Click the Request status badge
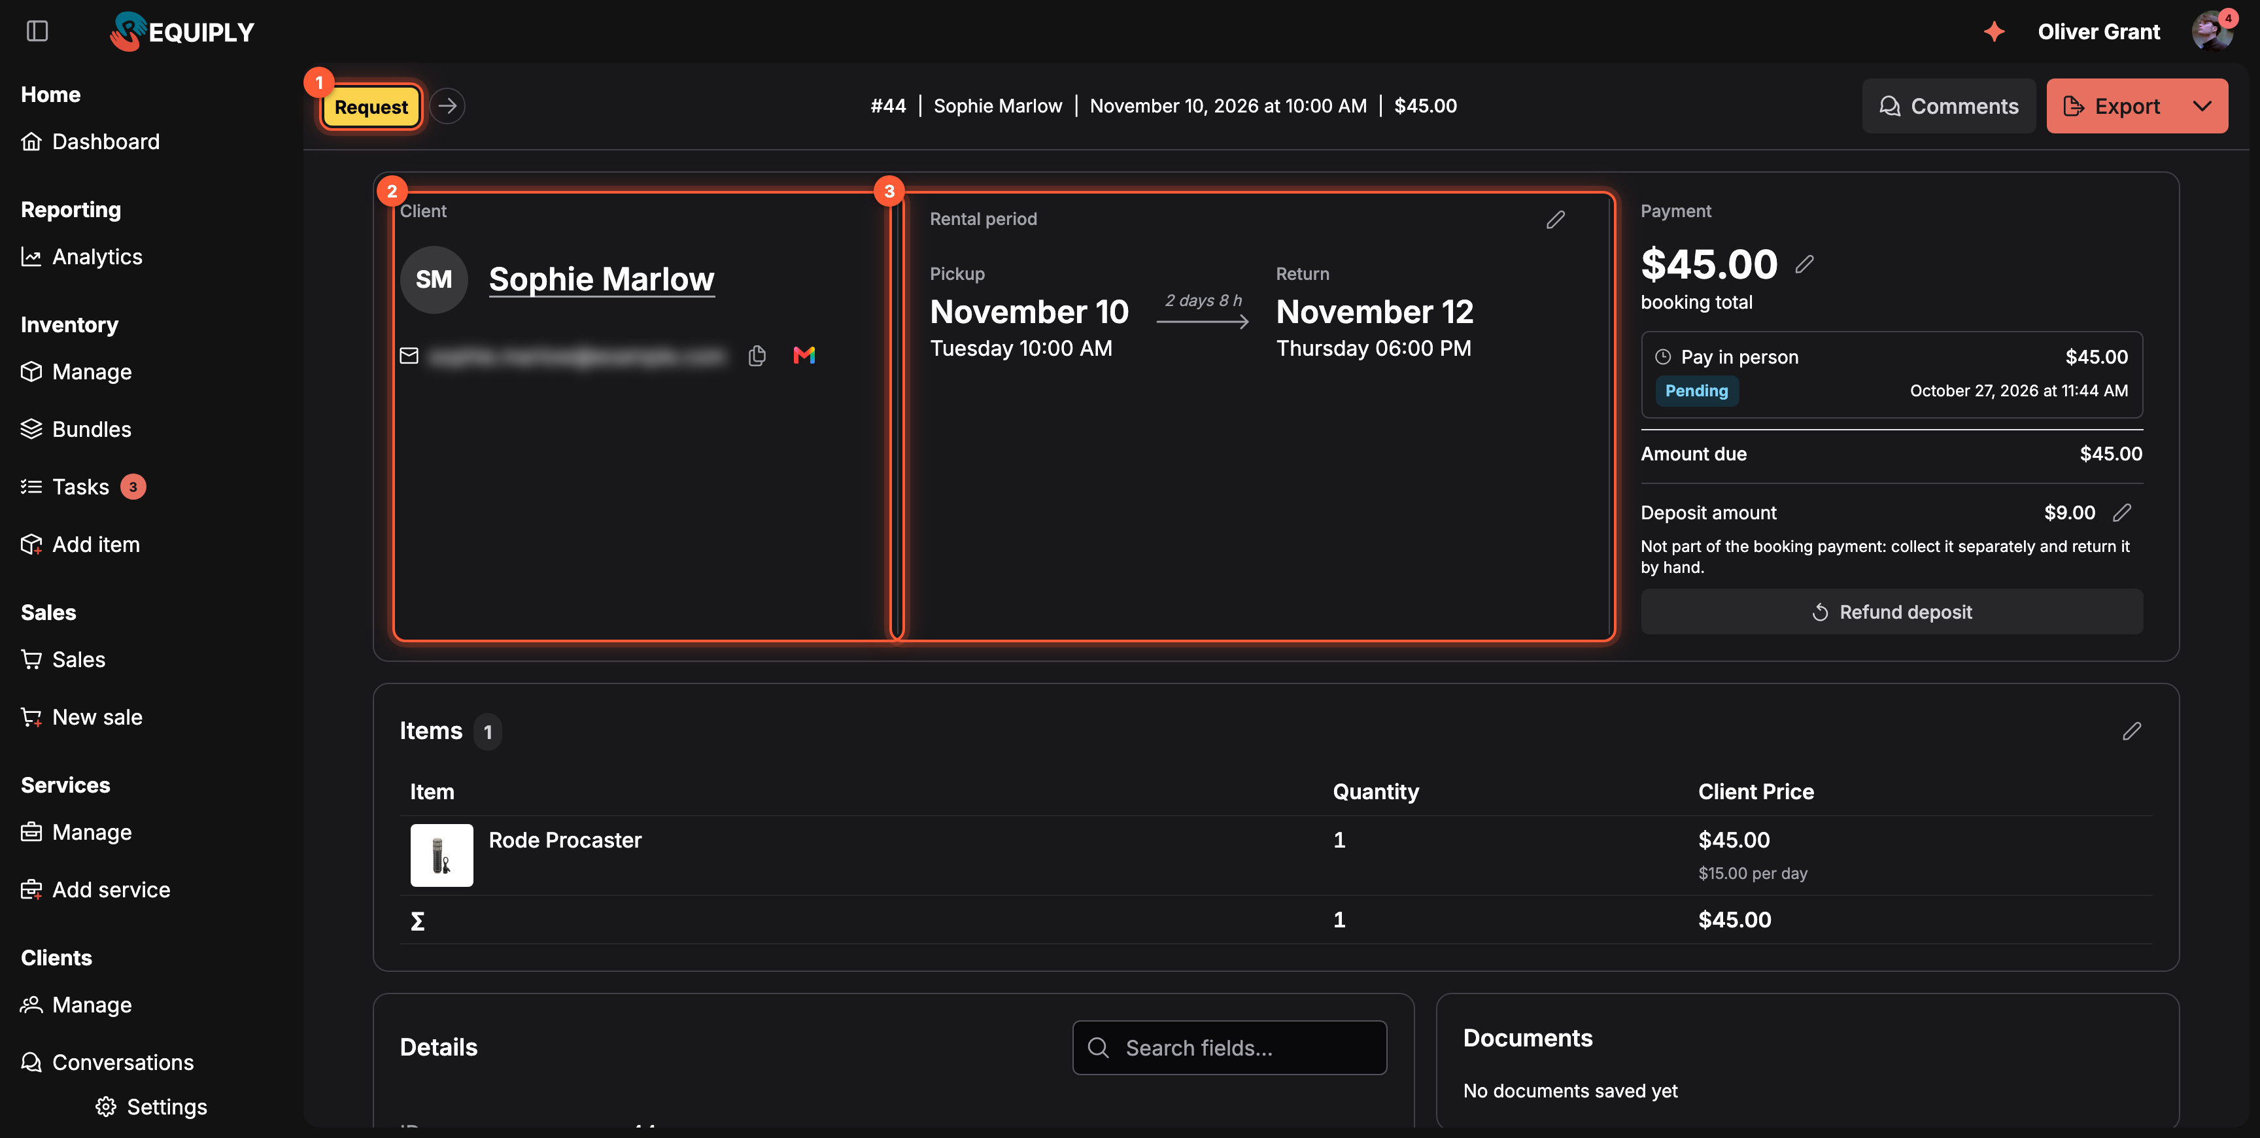The height and width of the screenshot is (1138, 2260). (371, 107)
